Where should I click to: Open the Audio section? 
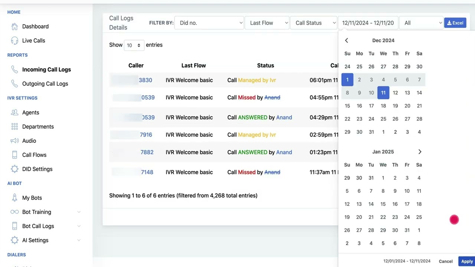pos(29,141)
